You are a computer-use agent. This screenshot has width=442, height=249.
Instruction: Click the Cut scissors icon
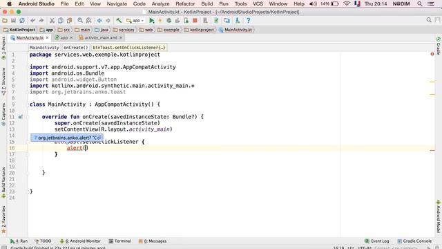pyautogui.click(x=52, y=20)
